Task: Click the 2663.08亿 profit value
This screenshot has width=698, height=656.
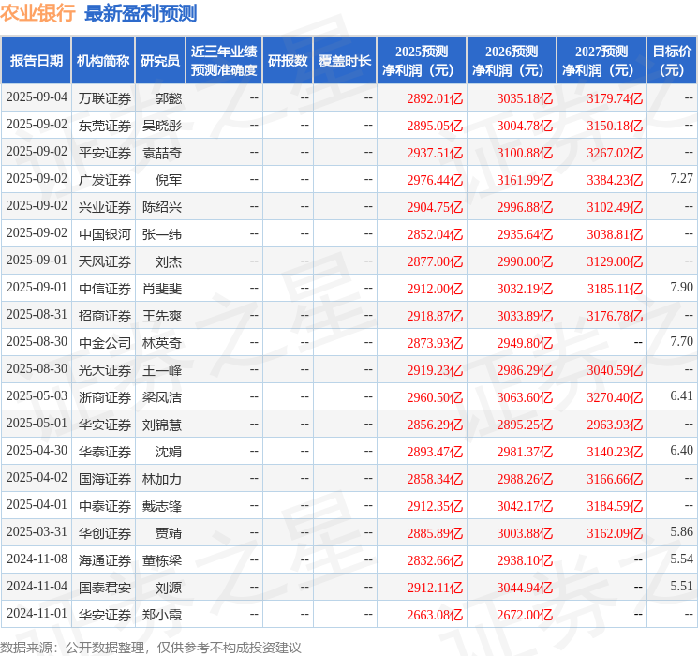Action: click(435, 615)
